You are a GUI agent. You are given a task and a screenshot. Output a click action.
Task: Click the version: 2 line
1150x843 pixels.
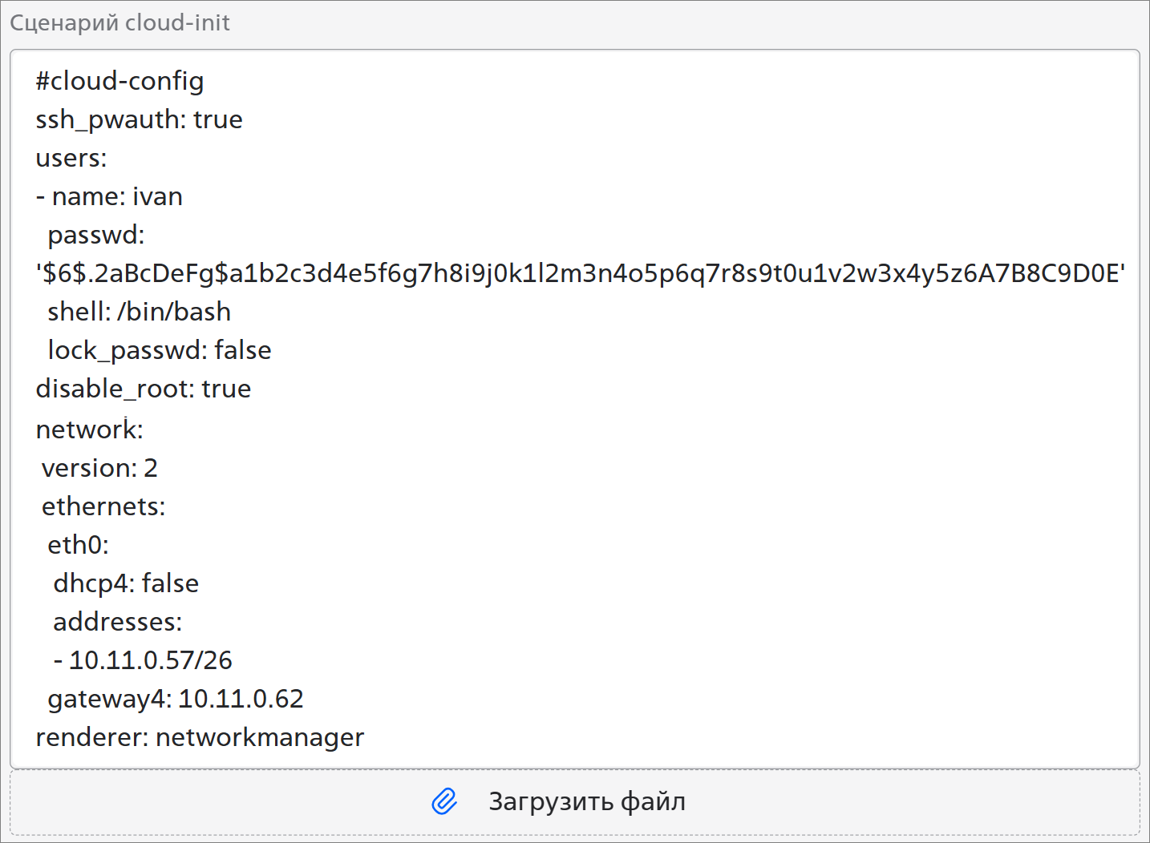[99, 468]
